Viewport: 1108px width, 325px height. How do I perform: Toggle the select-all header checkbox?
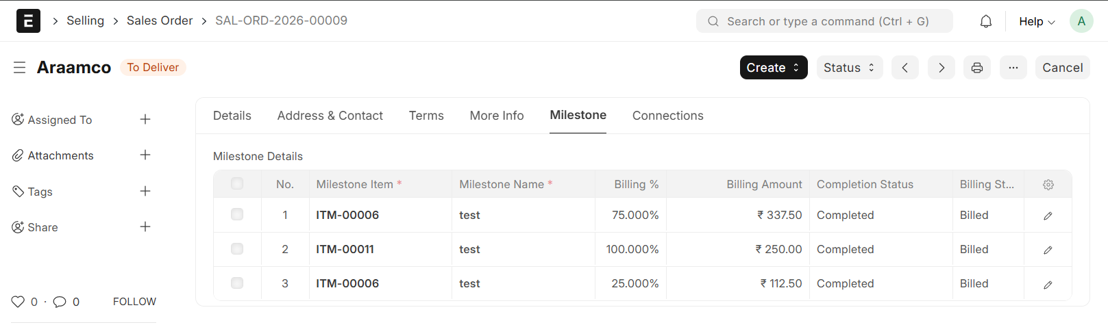pyautogui.click(x=237, y=184)
